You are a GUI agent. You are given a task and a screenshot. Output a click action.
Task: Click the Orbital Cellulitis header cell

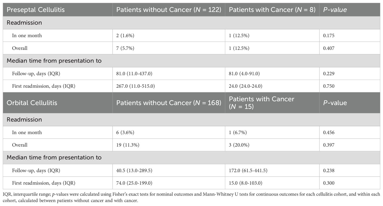tap(32, 103)
